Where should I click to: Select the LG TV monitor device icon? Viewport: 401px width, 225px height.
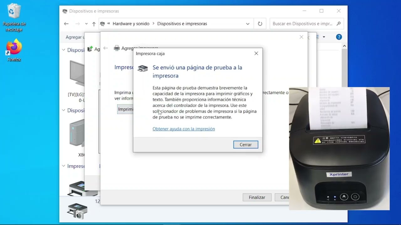pyautogui.click(x=77, y=73)
